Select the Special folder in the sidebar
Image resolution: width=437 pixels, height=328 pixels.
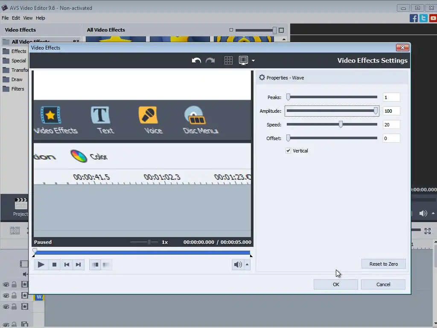point(15,61)
